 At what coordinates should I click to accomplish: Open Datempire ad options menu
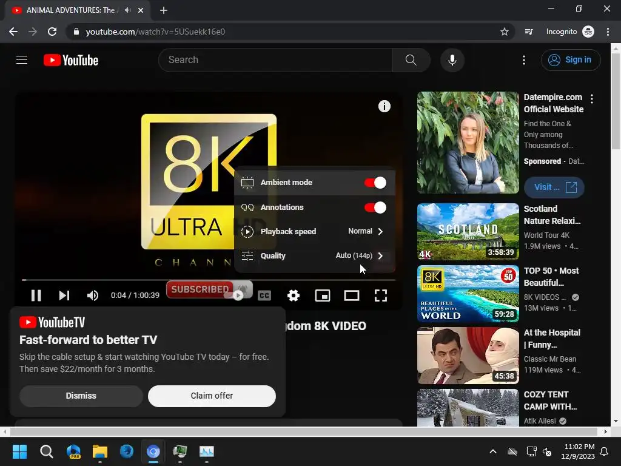click(592, 99)
